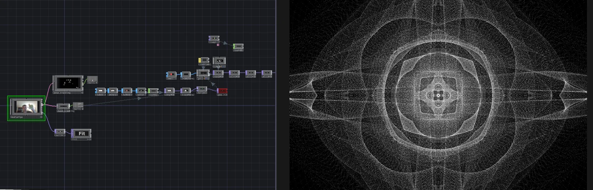Select the purple null node before the Fit node

(x=60, y=132)
